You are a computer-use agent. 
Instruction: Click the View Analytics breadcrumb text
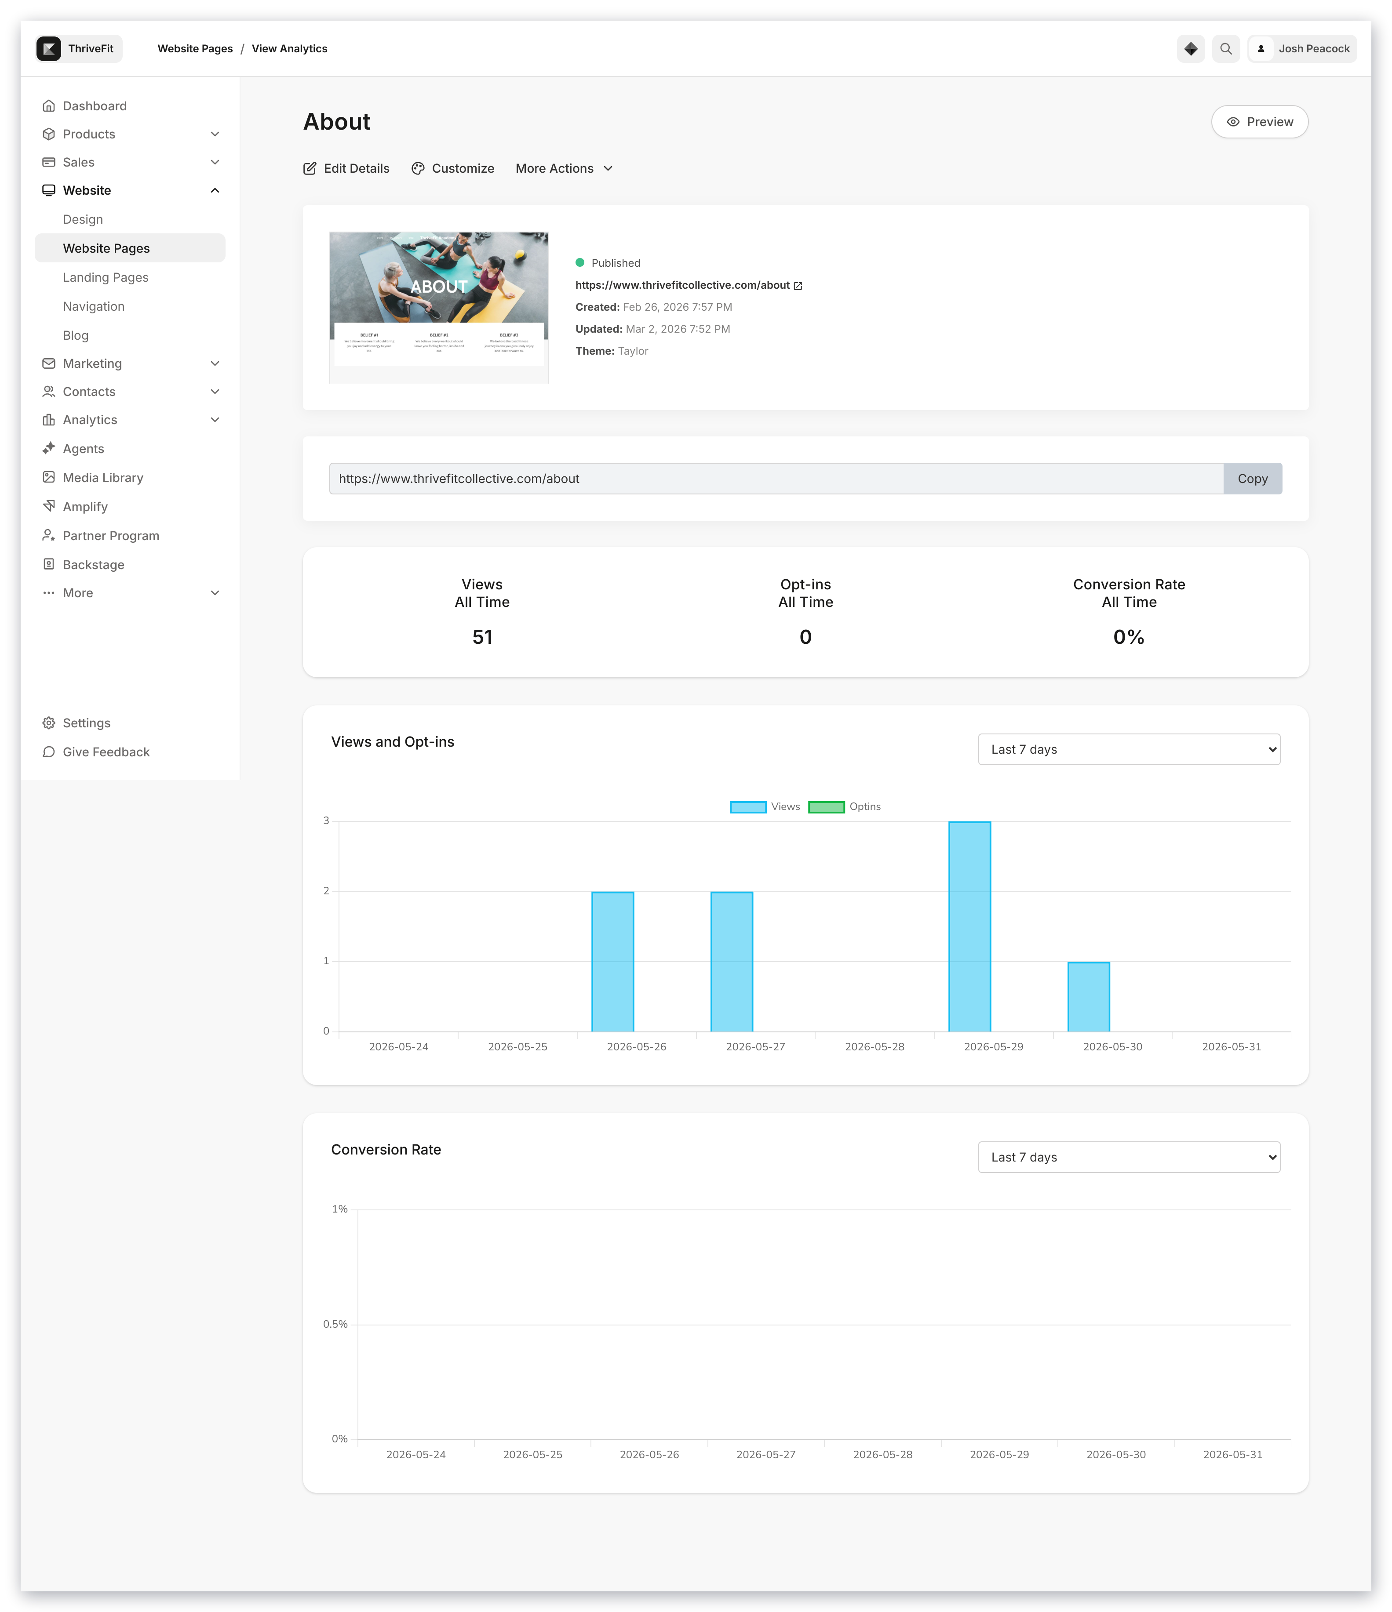click(290, 48)
